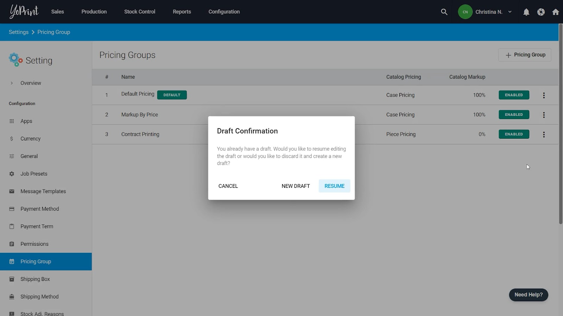Image resolution: width=563 pixels, height=316 pixels.
Task: Click the 0% markup value
Action: (x=482, y=134)
